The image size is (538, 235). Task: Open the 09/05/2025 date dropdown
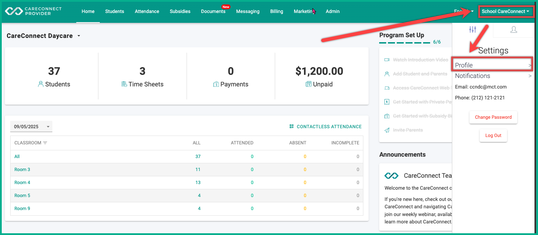(x=31, y=126)
